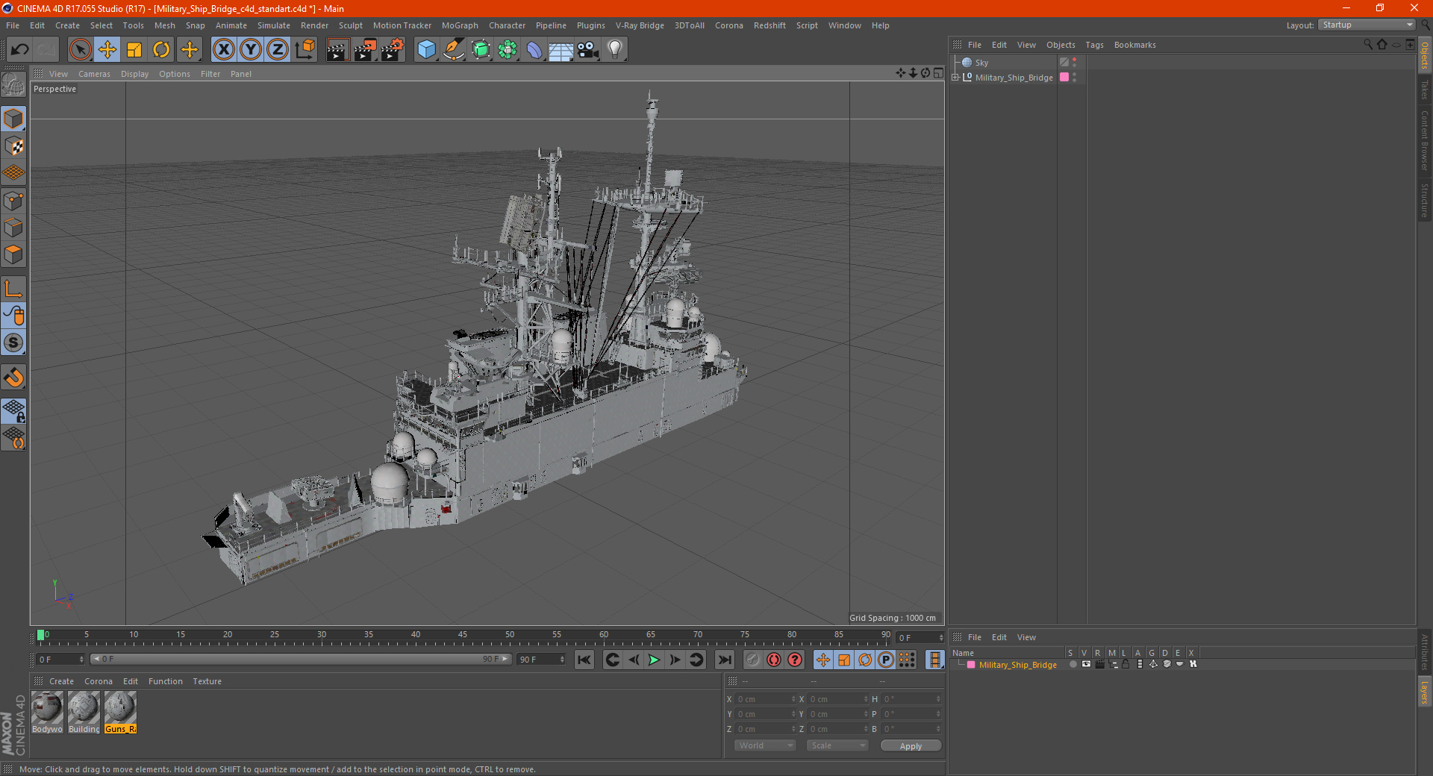
Task: Add Camera object icon
Action: [587, 50]
